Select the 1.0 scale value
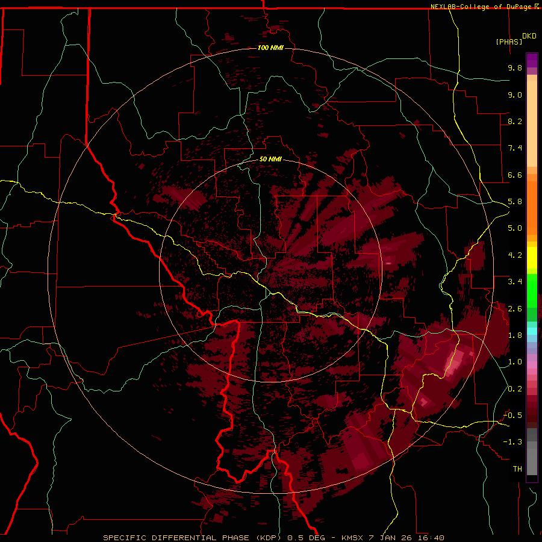542x542 pixels. tap(515, 362)
